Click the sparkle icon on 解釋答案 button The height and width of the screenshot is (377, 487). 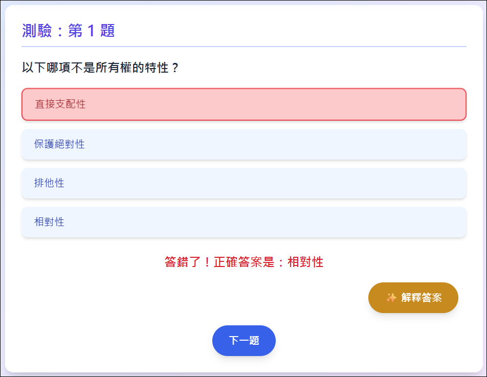tap(391, 298)
